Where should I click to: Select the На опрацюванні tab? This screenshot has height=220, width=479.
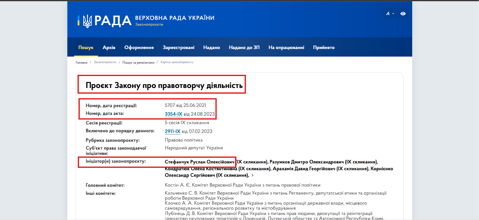(286, 47)
